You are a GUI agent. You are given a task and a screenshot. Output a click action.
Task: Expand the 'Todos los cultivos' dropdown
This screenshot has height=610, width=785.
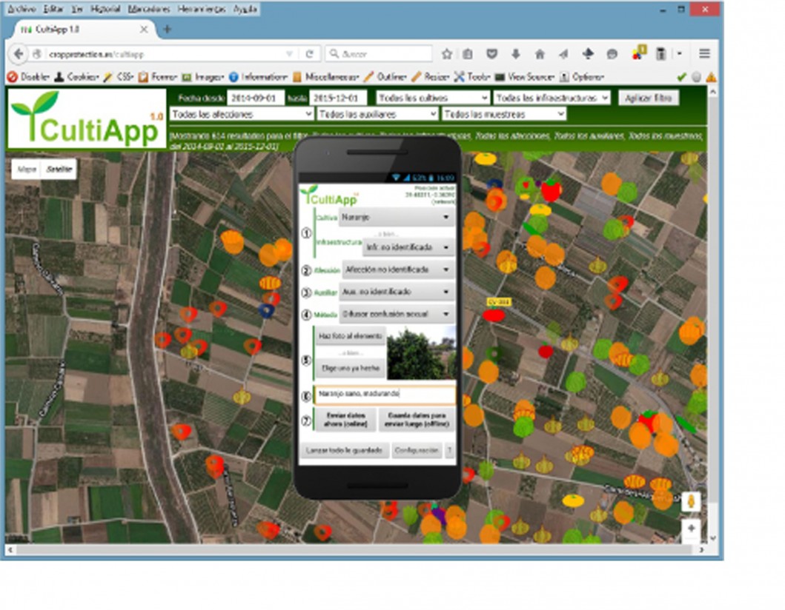(x=433, y=98)
